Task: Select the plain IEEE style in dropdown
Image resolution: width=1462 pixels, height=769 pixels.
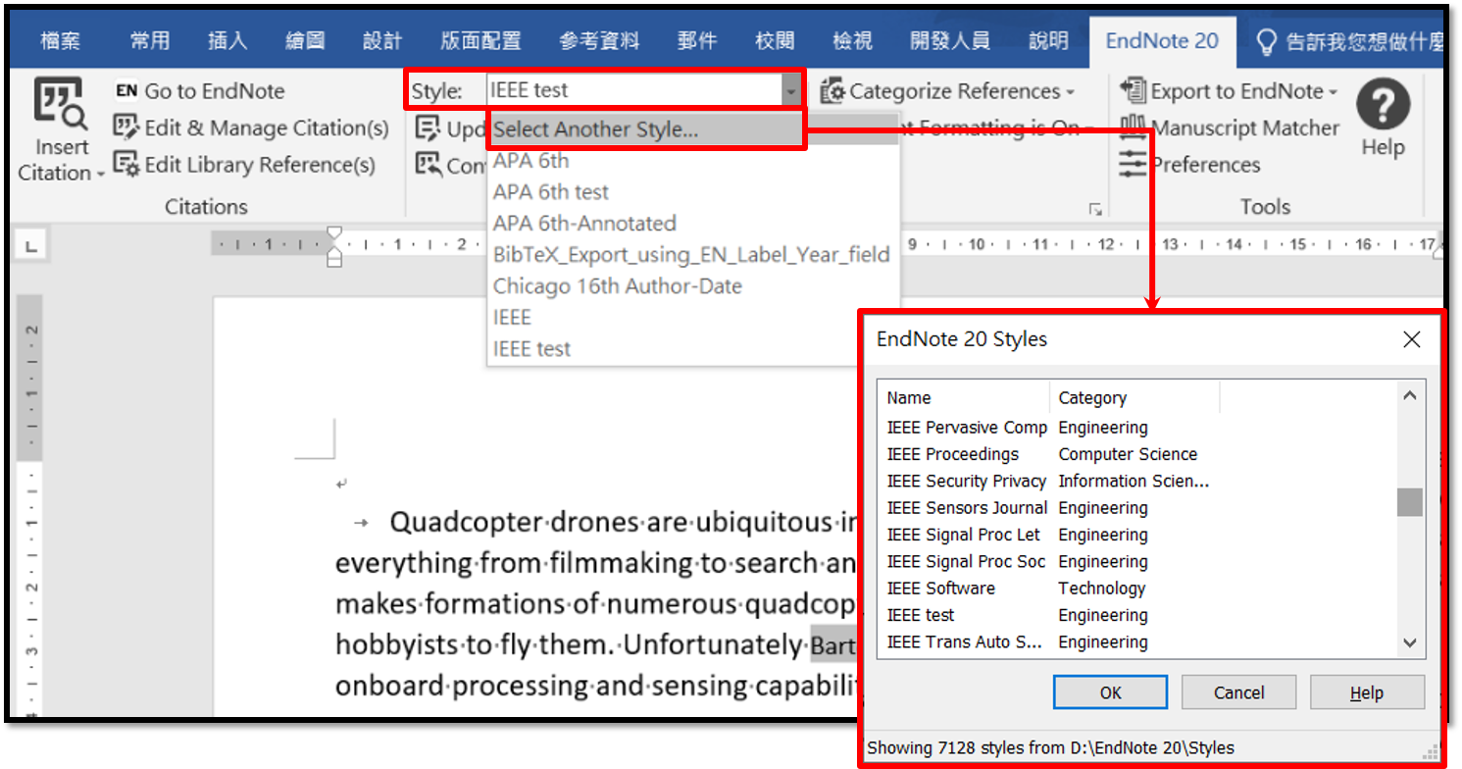Action: click(x=692, y=318)
